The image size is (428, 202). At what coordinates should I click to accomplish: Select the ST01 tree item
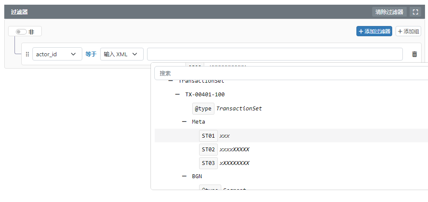[x=208, y=136]
